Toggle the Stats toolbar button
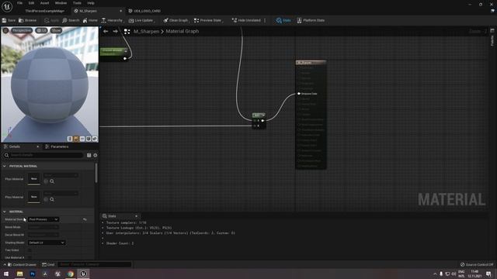Viewport: 497px width, 279px height. pyautogui.click(x=283, y=20)
